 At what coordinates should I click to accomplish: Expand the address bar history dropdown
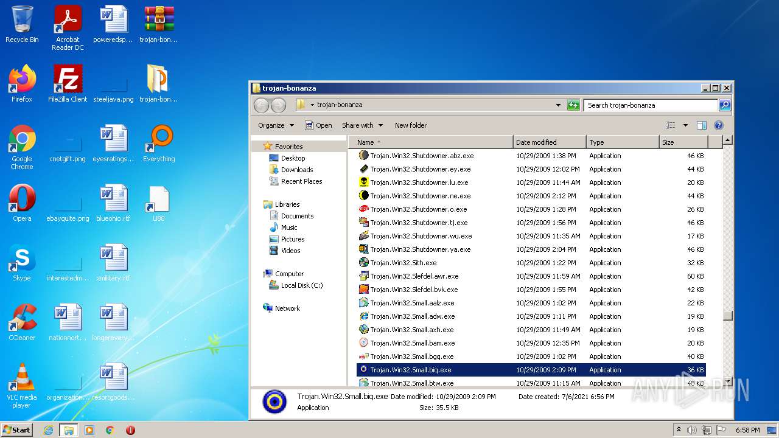pyautogui.click(x=558, y=105)
